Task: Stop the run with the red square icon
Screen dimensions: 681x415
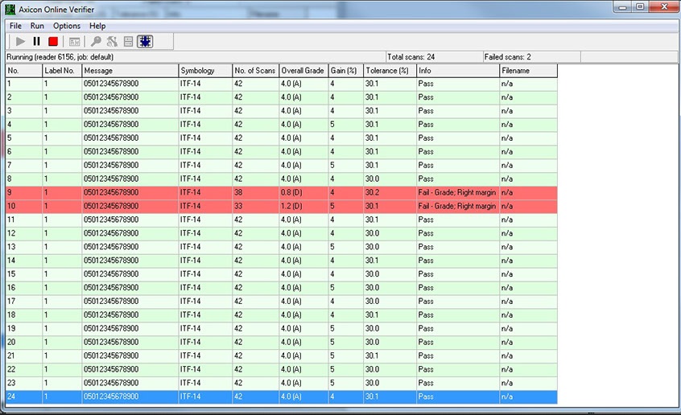Action: tap(53, 42)
